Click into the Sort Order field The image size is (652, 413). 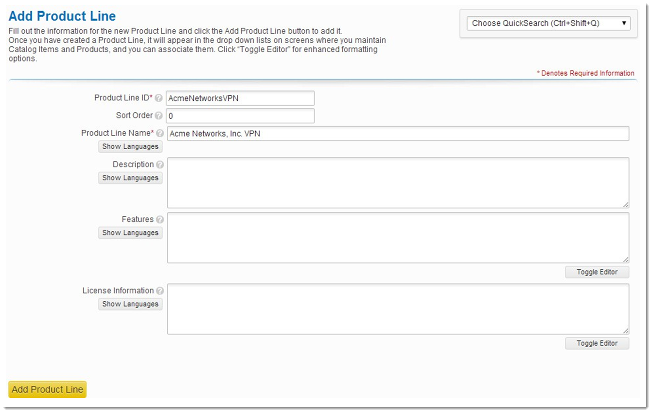[x=240, y=116]
